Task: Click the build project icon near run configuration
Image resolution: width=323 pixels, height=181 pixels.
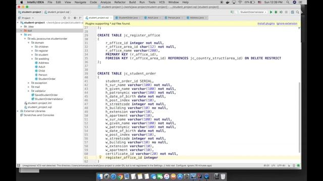Action: click(232, 12)
